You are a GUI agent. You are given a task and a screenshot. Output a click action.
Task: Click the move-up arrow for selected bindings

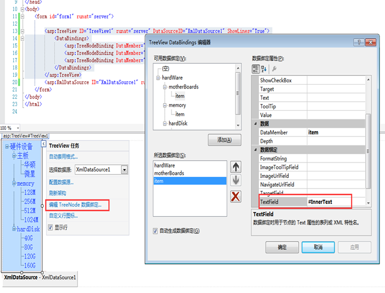235,166
